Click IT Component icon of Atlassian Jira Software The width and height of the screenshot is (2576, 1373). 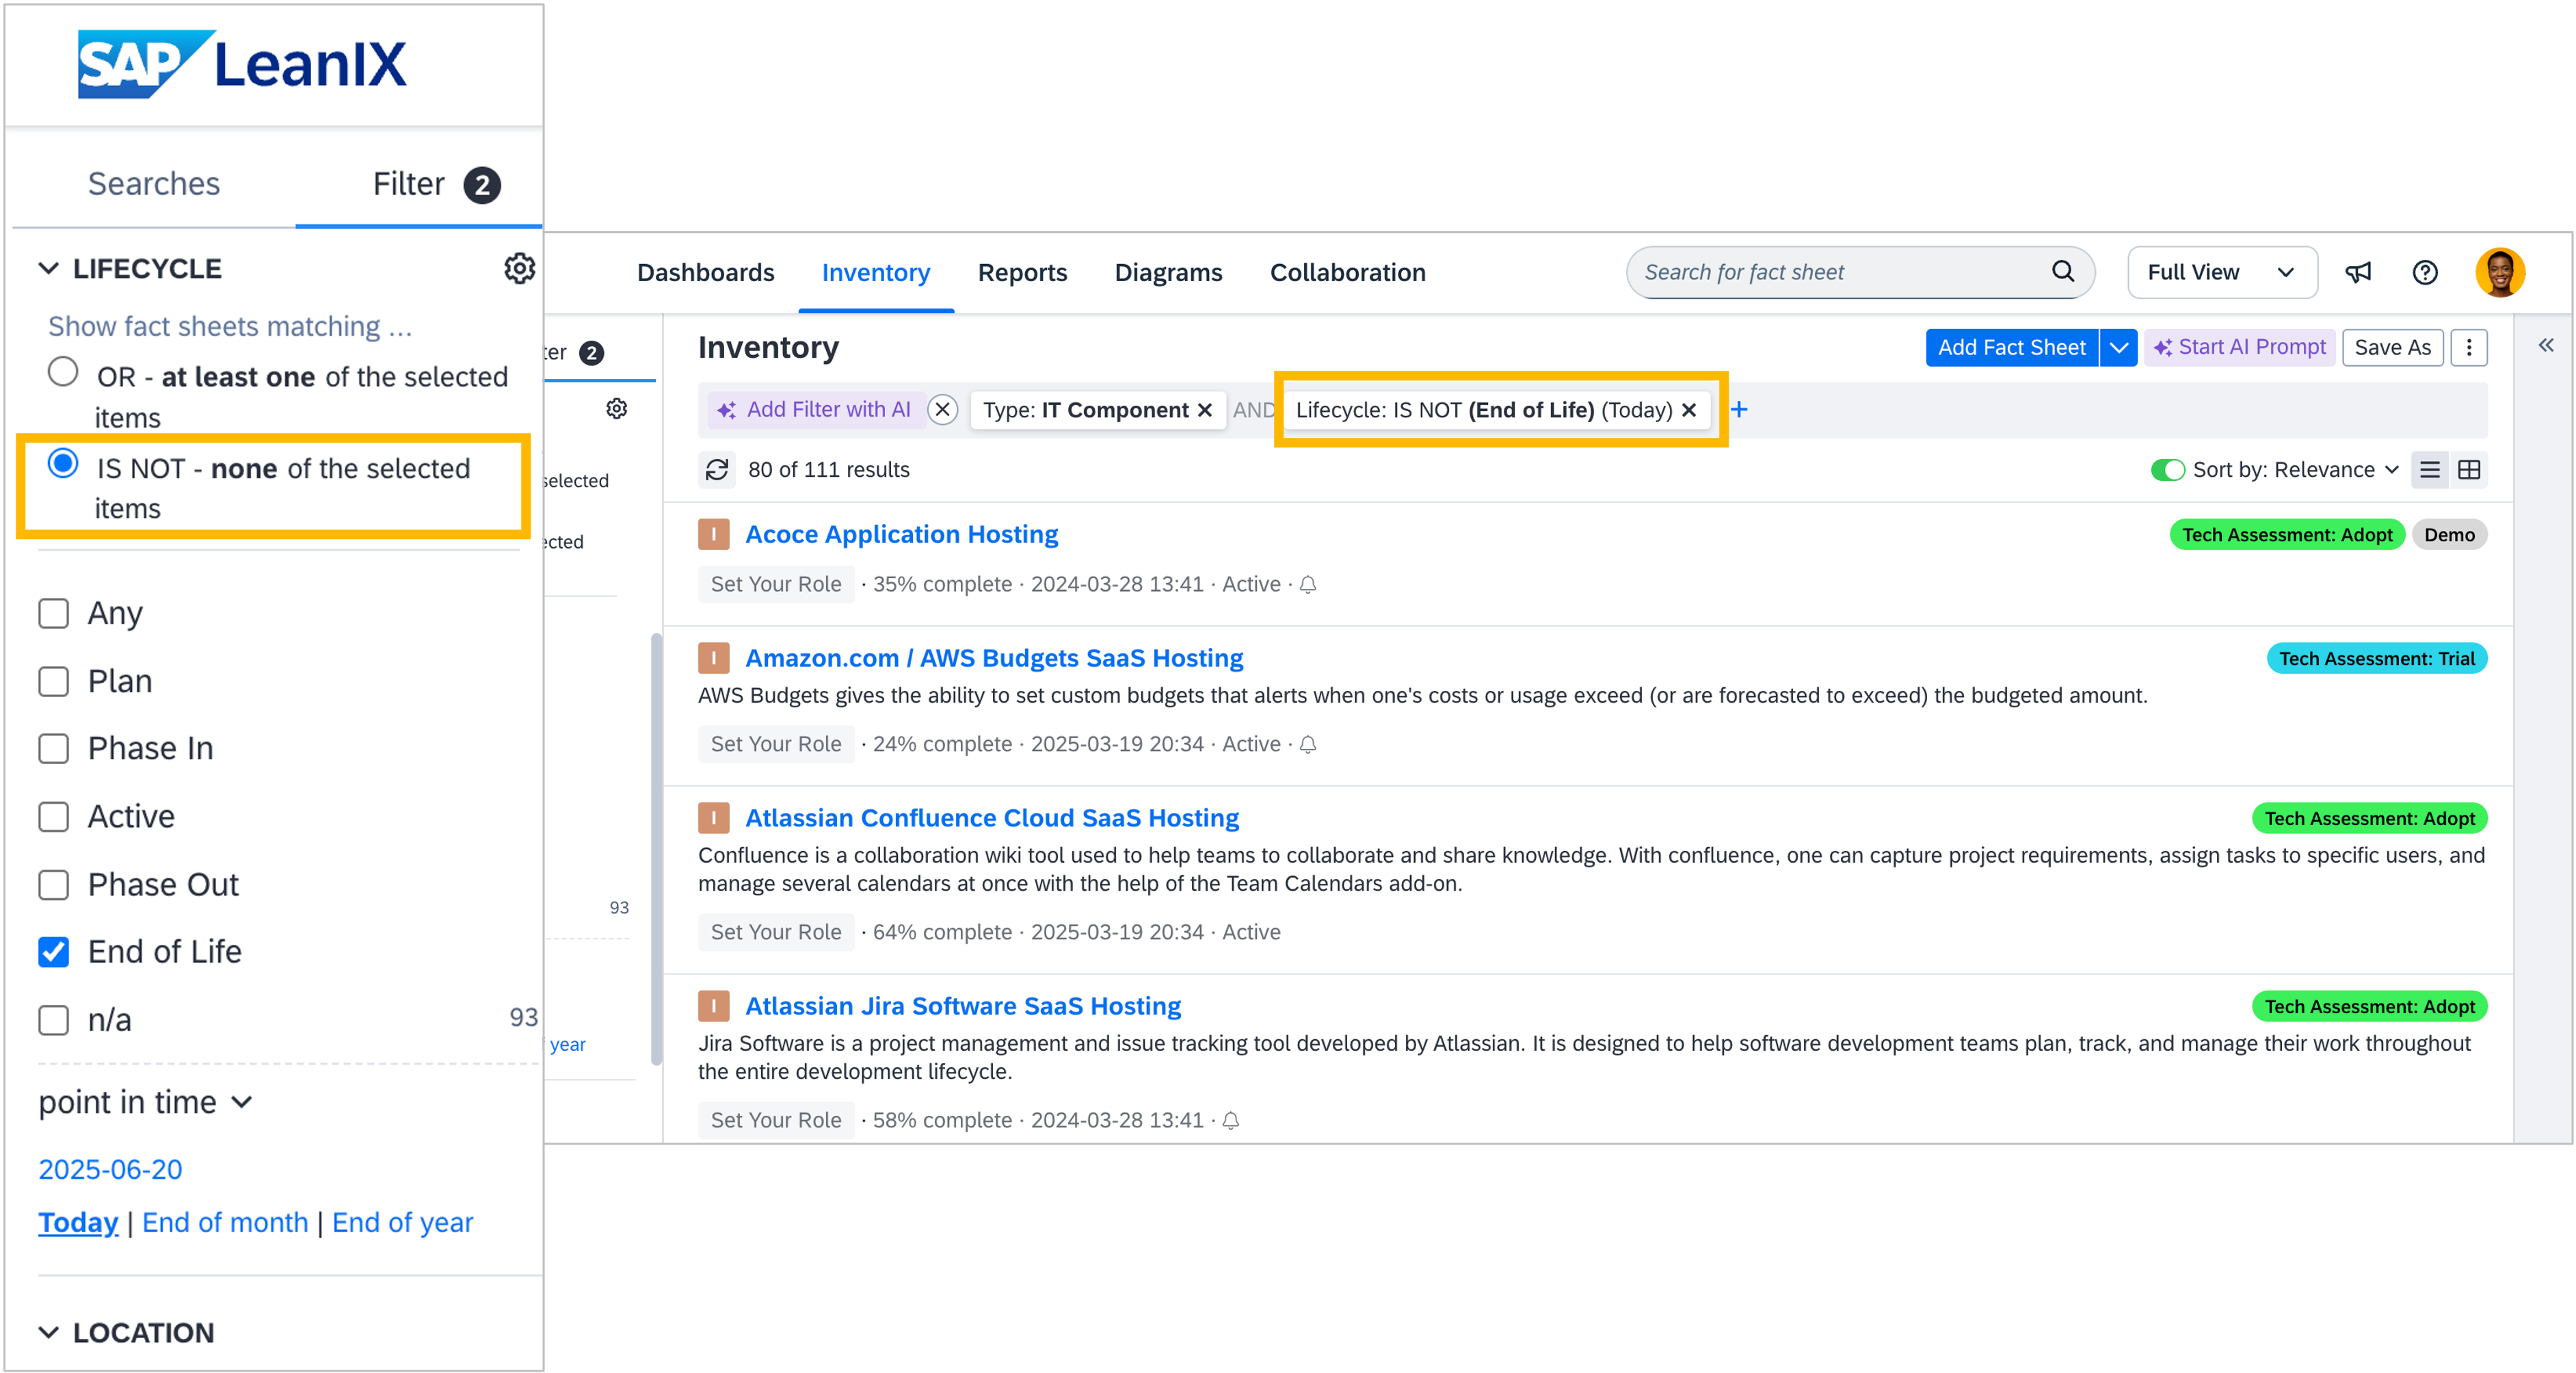(713, 1007)
